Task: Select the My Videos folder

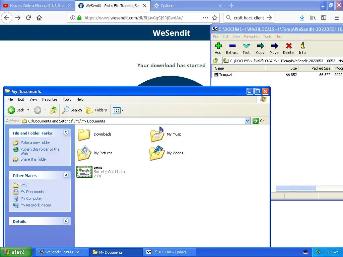Action: pos(166,153)
